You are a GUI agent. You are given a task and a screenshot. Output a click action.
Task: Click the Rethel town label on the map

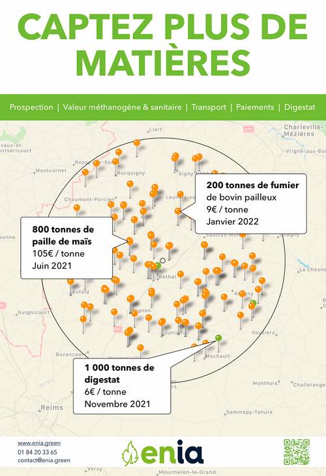point(167,277)
